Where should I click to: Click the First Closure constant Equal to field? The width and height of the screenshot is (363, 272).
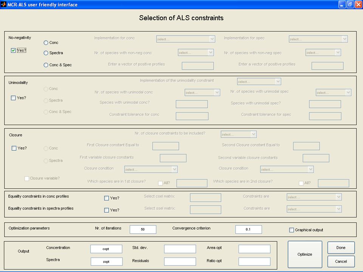166,146
